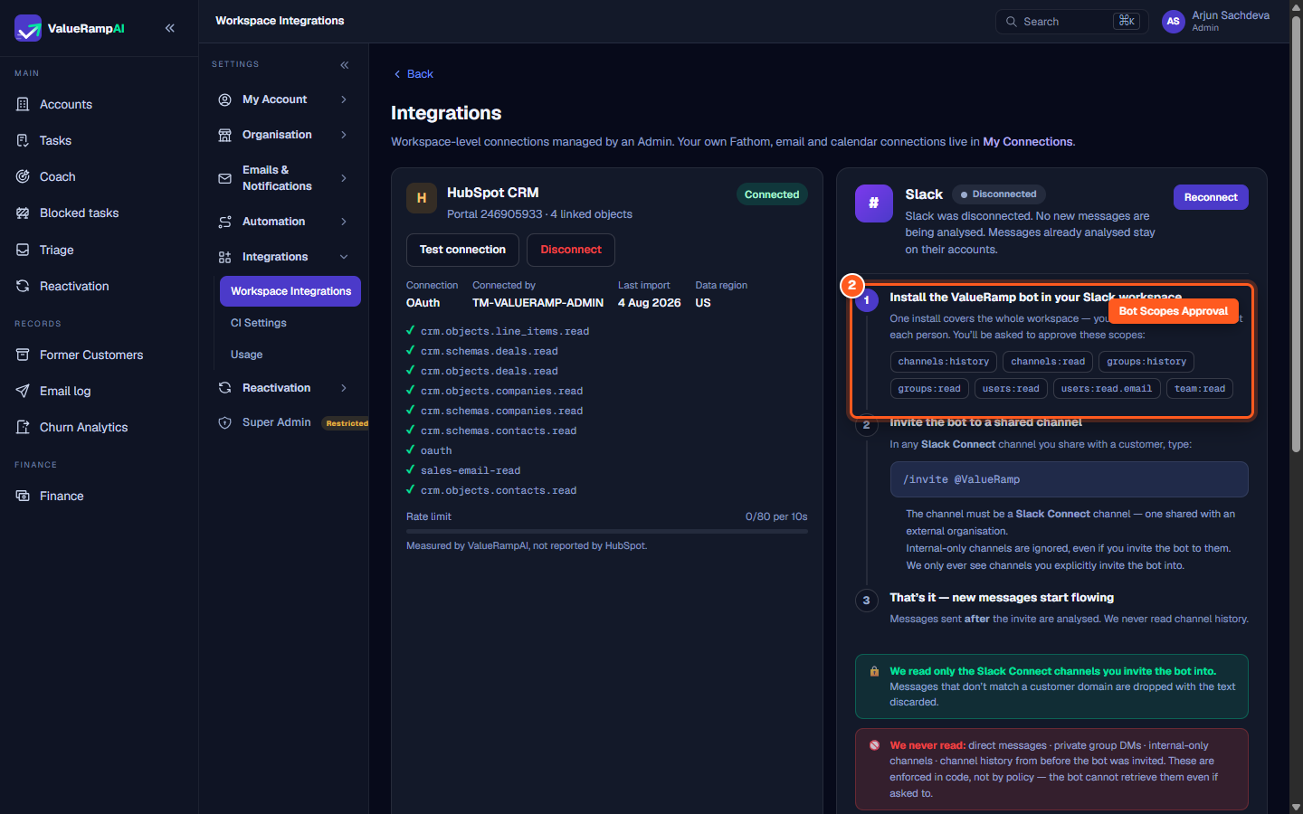Click the search magnifier icon
The width and height of the screenshot is (1303, 814).
tap(1012, 22)
